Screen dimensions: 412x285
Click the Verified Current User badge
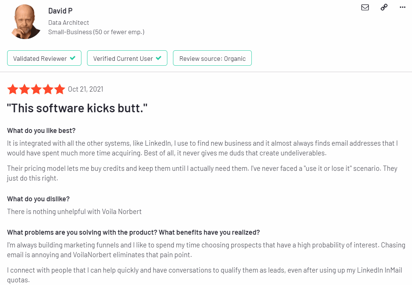pyautogui.click(x=127, y=58)
